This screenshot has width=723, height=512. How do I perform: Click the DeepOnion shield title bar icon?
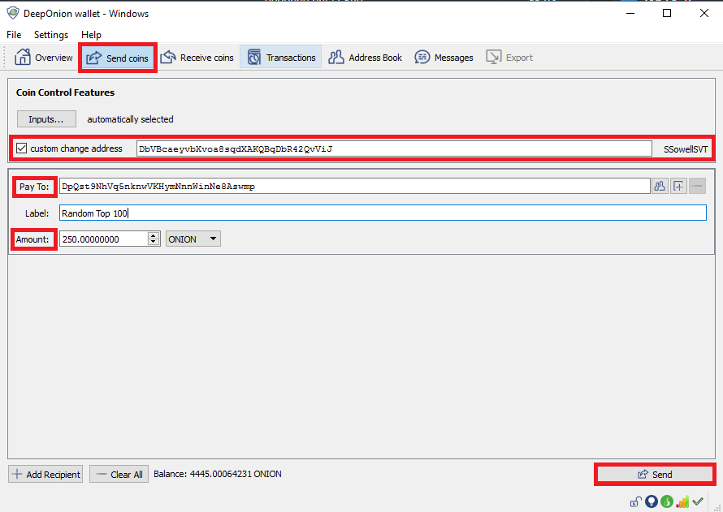pos(13,13)
